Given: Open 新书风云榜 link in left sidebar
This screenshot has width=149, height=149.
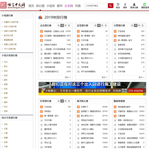Looking at the screenshot, I should (8, 36).
